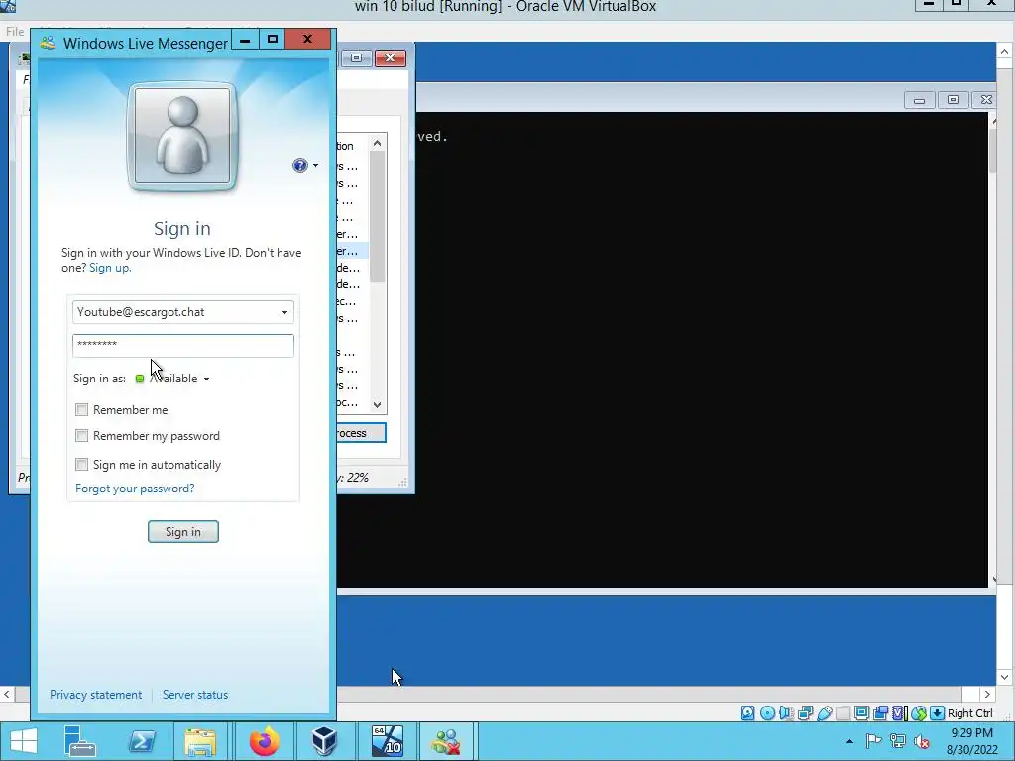1015x761 pixels.
Task: Follow the Sign up link
Action: click(110, 268)
